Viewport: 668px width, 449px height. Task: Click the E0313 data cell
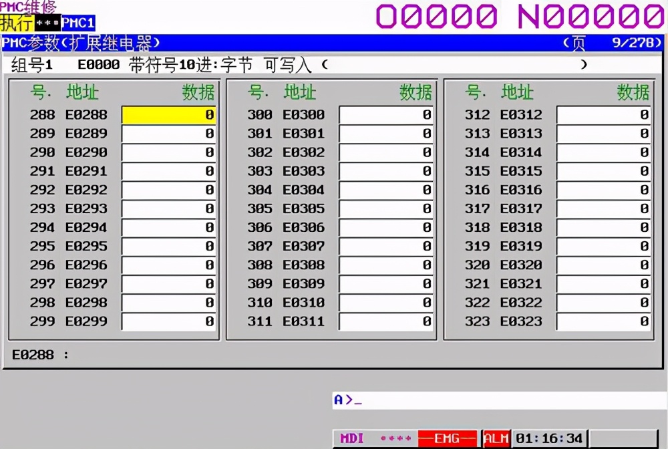tap(604, 134)
